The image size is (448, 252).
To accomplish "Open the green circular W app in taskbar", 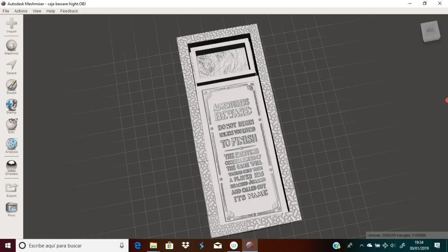I will coord(234,245).
